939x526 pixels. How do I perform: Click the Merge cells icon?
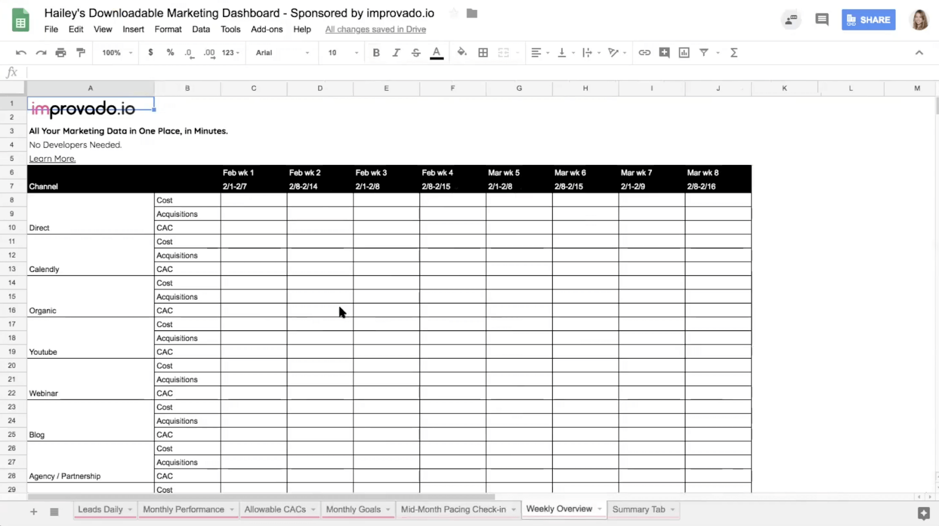(x=504, y=53)
